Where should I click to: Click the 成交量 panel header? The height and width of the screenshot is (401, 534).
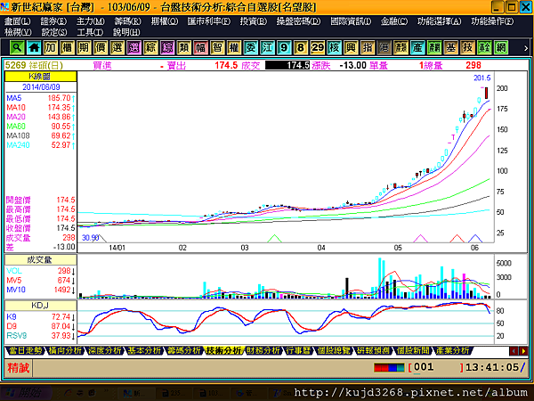coord(41,260)
